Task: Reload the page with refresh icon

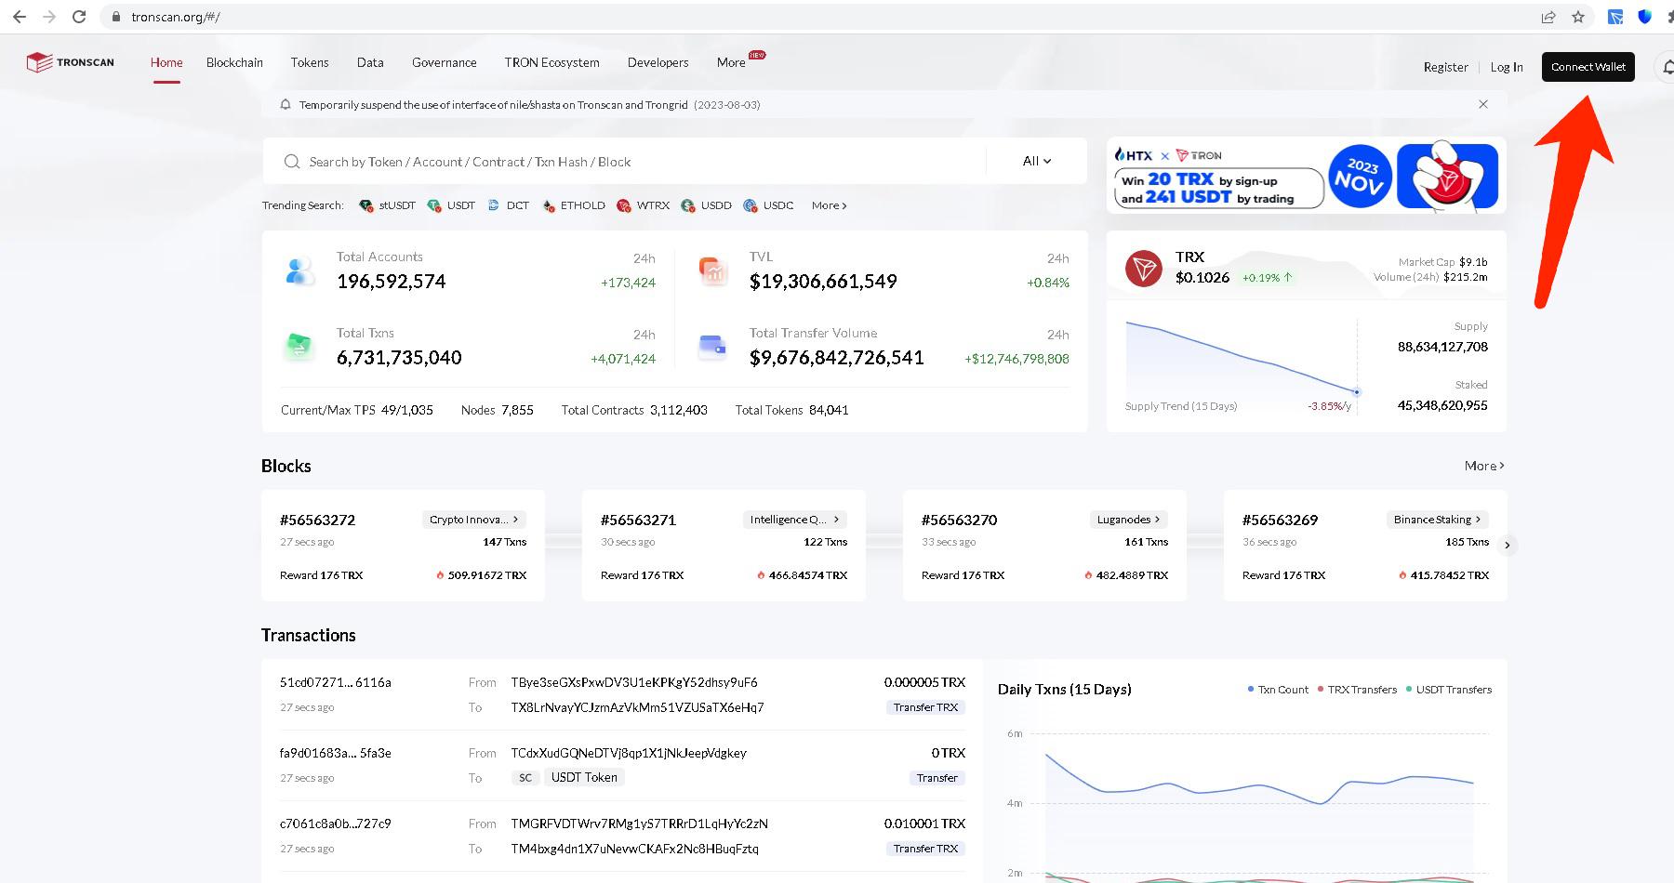Action: click(x=79, y=17)
